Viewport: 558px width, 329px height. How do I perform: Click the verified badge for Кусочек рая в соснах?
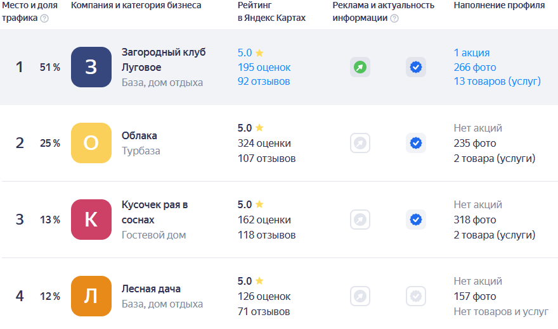pyautogui.click(x=416, y=220)
